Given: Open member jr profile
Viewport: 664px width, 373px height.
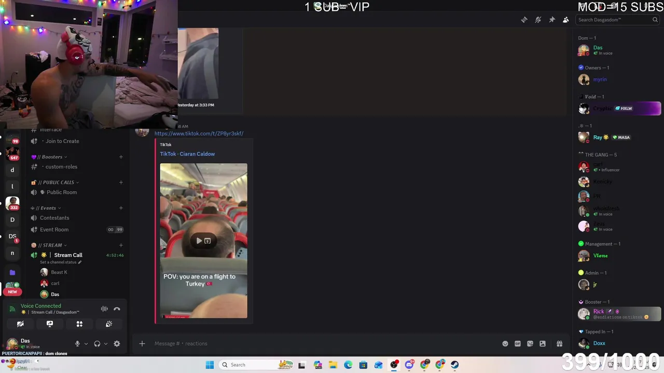Looking at the screenshot, I should click(595, 285).
